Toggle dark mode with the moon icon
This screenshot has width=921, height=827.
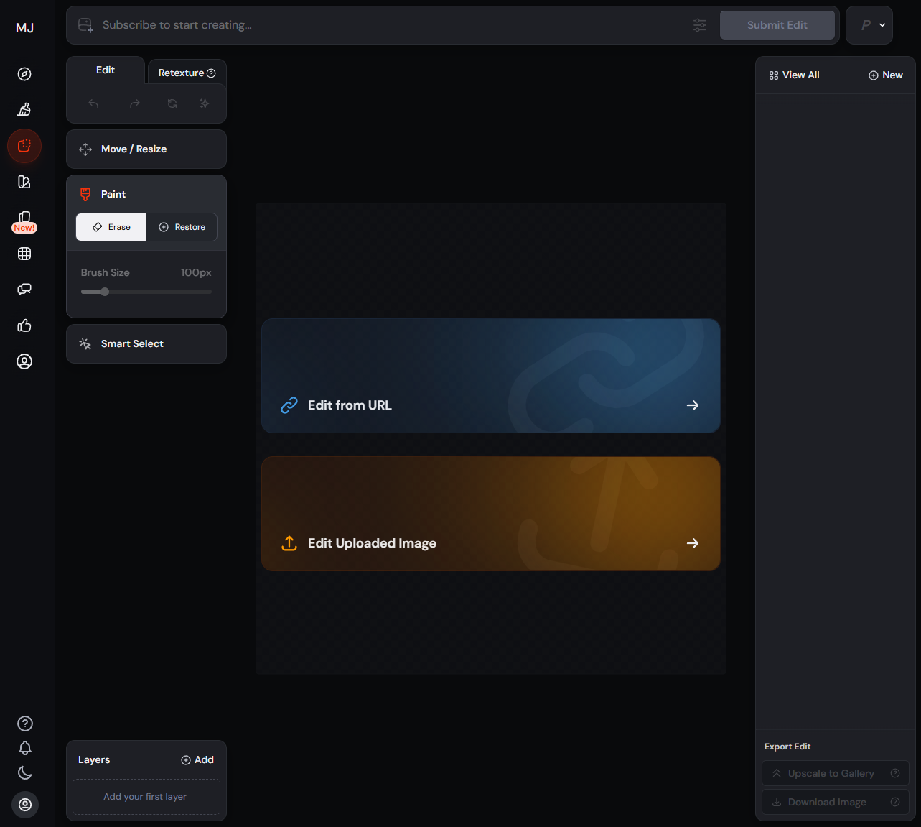[x=24, y=772]
